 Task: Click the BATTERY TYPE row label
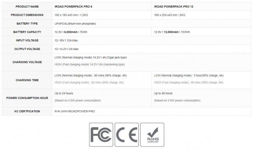tap(27, 24)
